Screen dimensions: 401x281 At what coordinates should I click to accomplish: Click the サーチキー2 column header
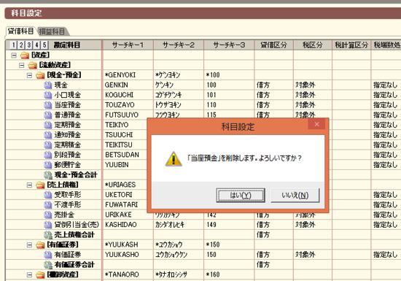(x=179, y=45)
